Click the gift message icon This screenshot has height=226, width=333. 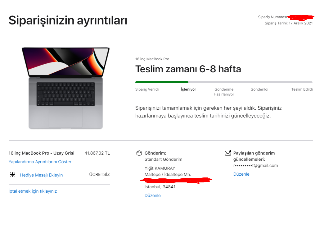click(12, 175)
